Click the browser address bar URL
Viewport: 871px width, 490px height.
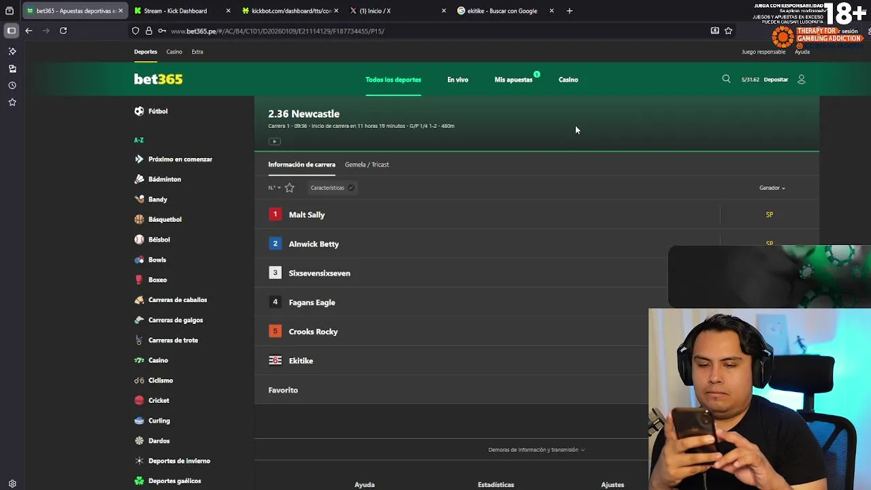click(x=278, y=31)
